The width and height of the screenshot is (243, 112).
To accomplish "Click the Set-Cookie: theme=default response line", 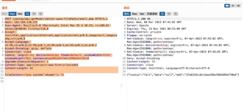I will pyautogui.click(x=178, y=52).
